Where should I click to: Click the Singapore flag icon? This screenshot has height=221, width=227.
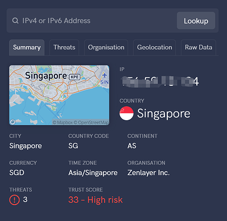point(127,113)
